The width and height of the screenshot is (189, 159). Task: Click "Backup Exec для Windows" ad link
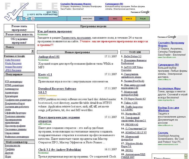point(168,109)
